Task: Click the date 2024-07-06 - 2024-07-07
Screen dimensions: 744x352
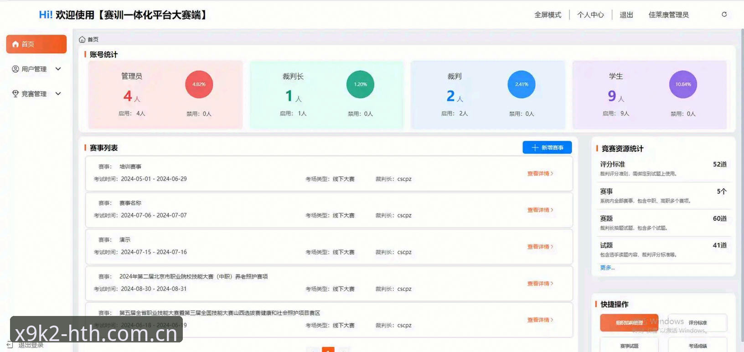Action: click(x=154, y=216)
